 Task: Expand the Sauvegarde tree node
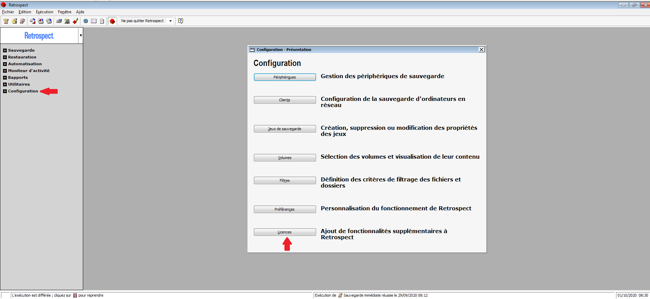tap(5, 50)
